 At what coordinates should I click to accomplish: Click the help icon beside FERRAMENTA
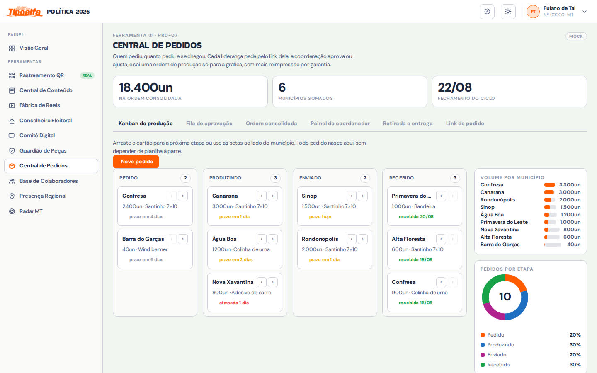(150, 35)
